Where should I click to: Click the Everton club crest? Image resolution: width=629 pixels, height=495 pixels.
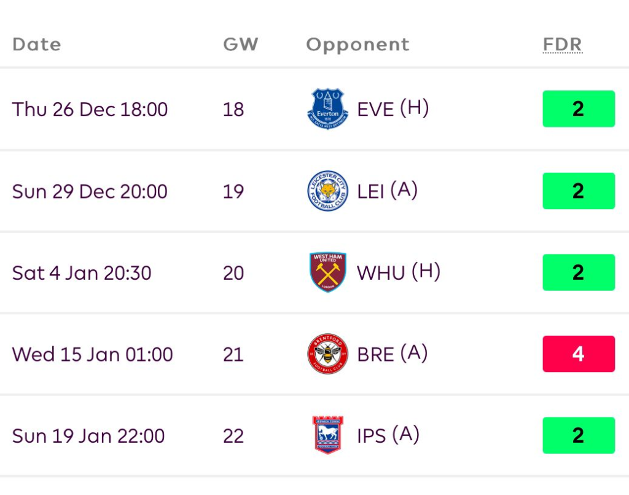click(x=327, y=109)
